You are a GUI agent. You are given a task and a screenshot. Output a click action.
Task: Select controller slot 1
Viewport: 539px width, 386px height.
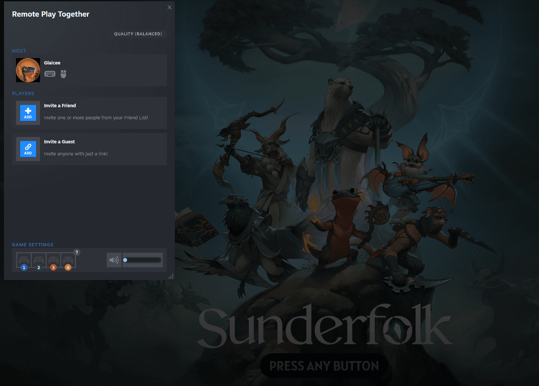tap(24, 260)
